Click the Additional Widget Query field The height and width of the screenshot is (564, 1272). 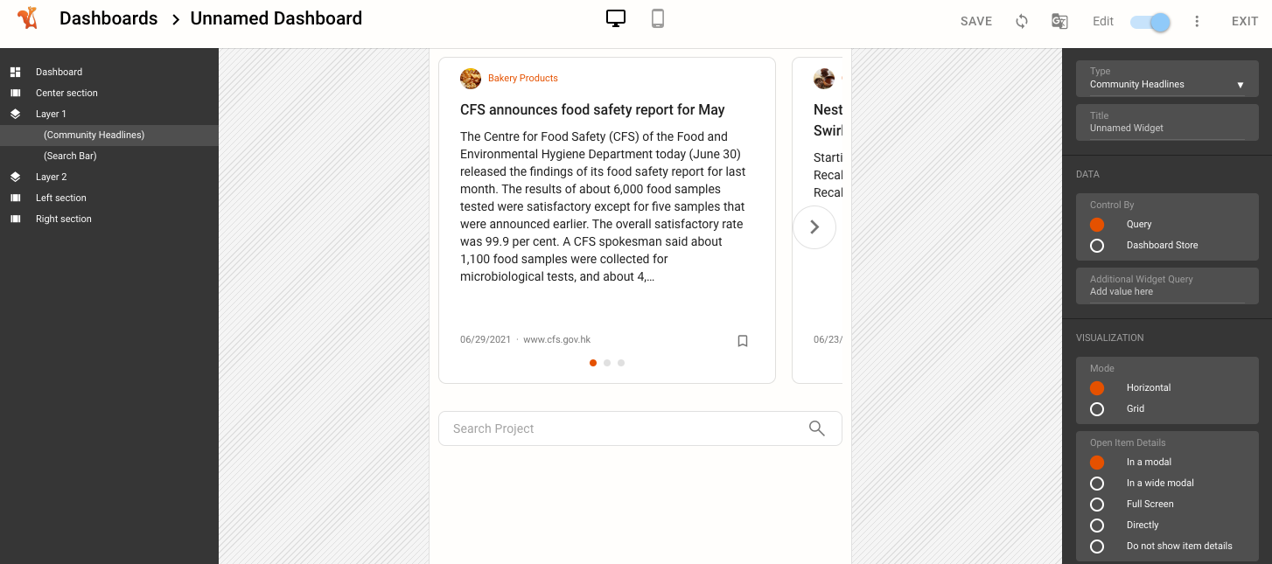[1167, 286]
